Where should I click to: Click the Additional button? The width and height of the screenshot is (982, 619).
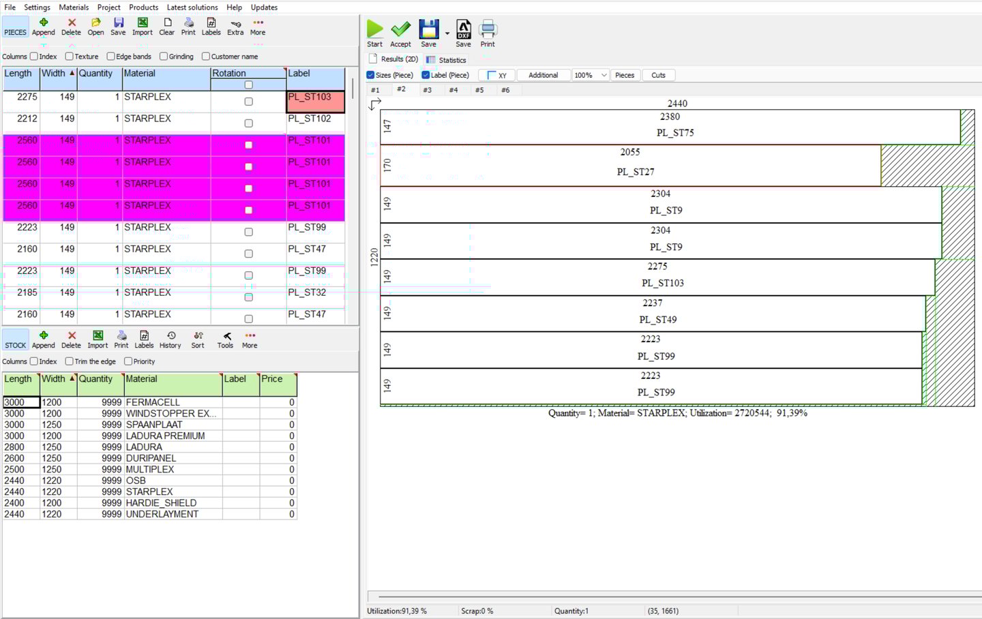coord(544,75)
